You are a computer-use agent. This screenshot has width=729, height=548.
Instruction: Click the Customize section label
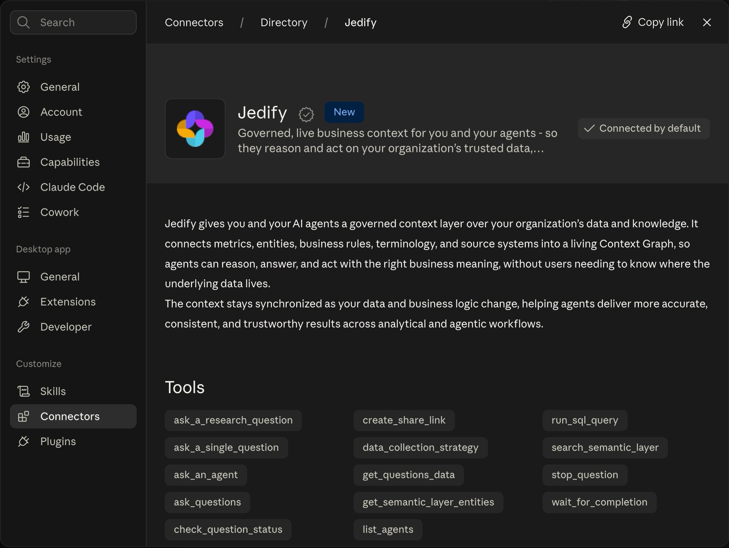[x=39, y=364]
